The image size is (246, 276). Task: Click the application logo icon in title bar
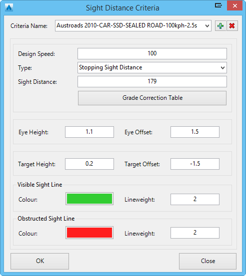(9, 7)
